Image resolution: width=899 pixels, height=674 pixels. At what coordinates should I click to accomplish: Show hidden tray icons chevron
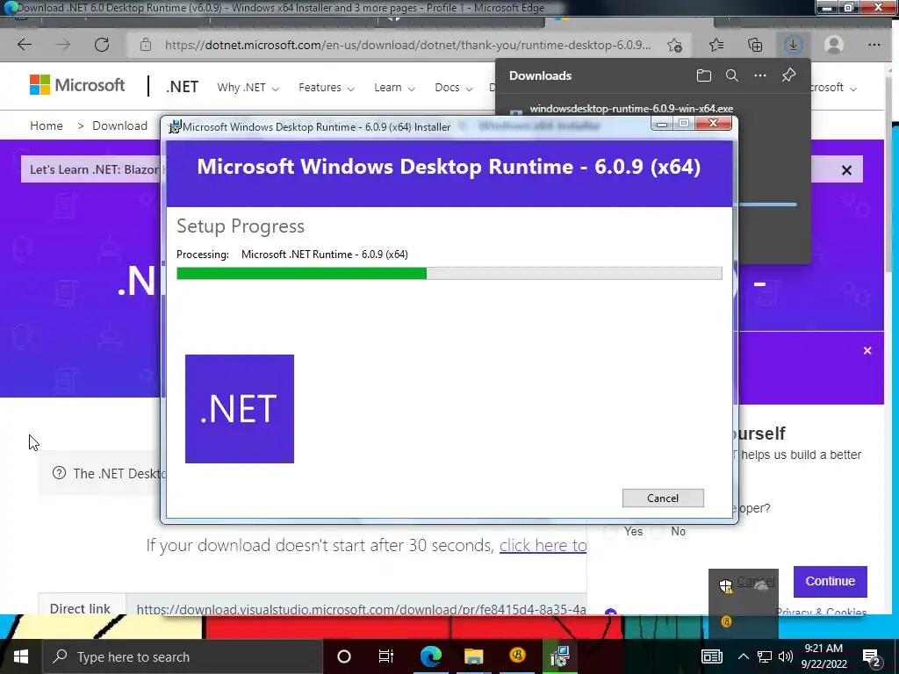point(743,656)
